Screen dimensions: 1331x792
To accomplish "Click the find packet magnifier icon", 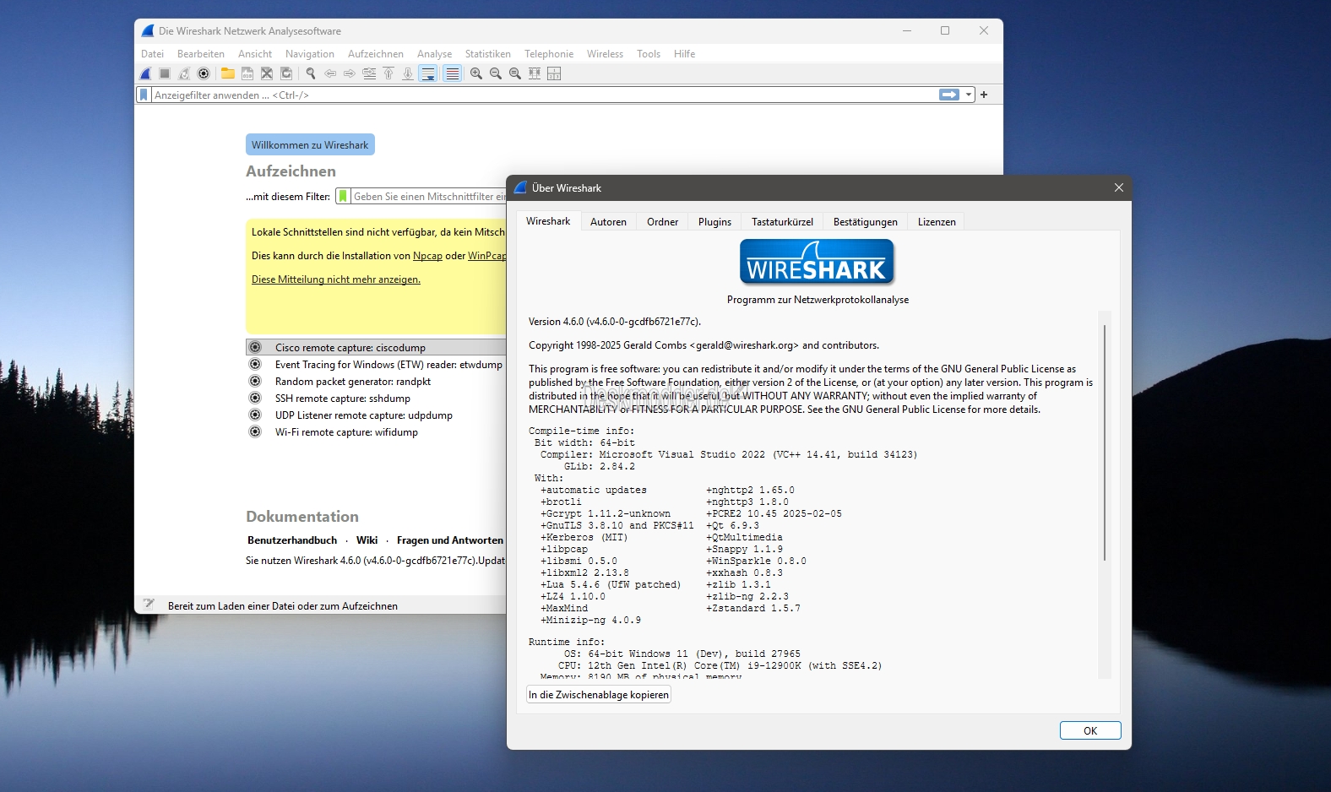I will point(311,73).
